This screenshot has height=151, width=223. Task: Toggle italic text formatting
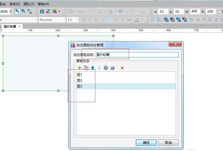point(90,20)
